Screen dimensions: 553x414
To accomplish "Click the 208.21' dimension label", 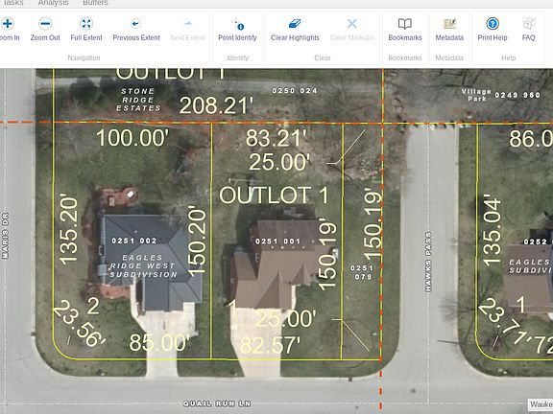I will (216, 105).
